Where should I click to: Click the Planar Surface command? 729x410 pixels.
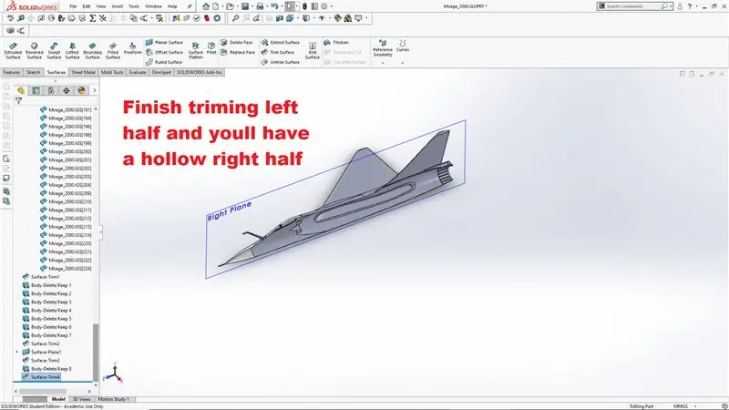(165, 42)
